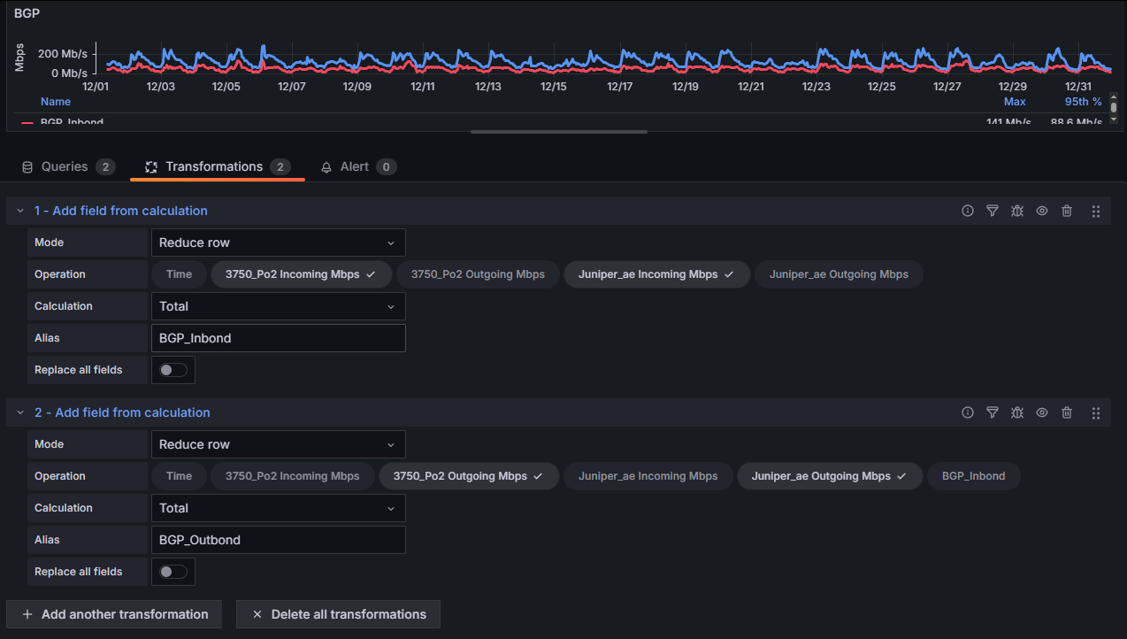
Task: Enable Replace all fields for BGP_Inbond
Action: click(x=173, y=370)
